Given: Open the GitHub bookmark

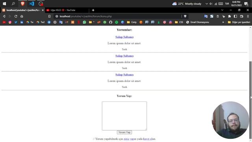Looking at the screenshot, I should 111,22.
